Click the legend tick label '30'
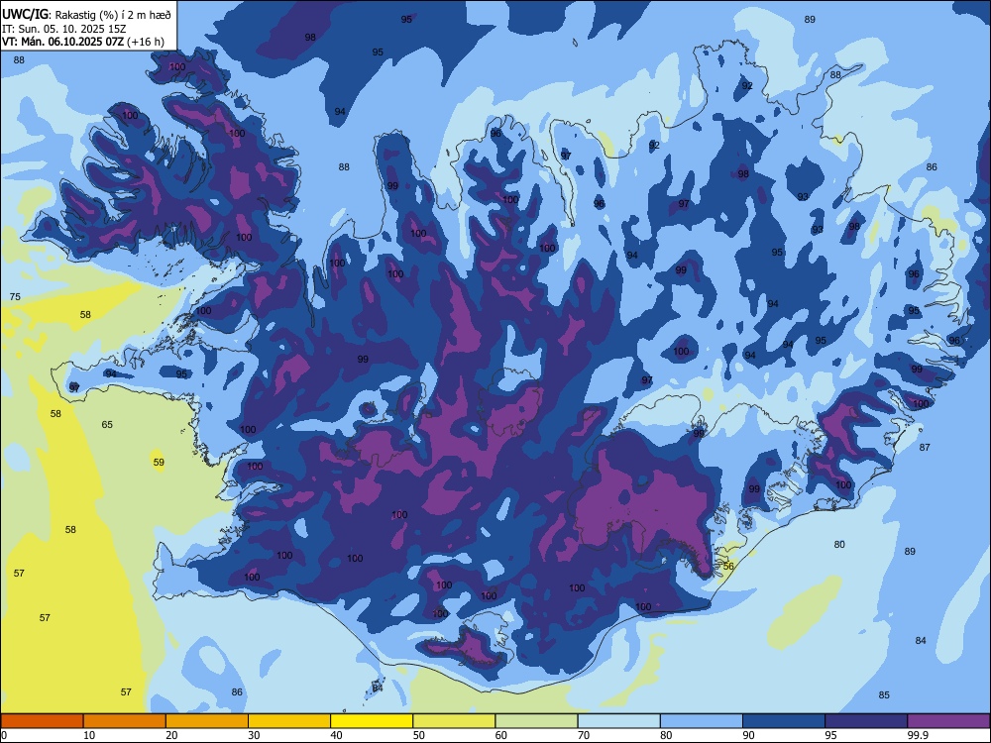 [254, 735]
